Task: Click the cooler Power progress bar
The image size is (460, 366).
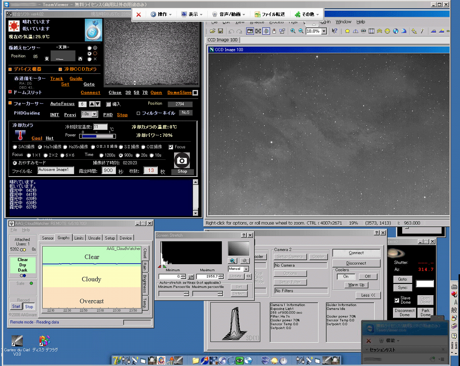Action: coord(97,136)
